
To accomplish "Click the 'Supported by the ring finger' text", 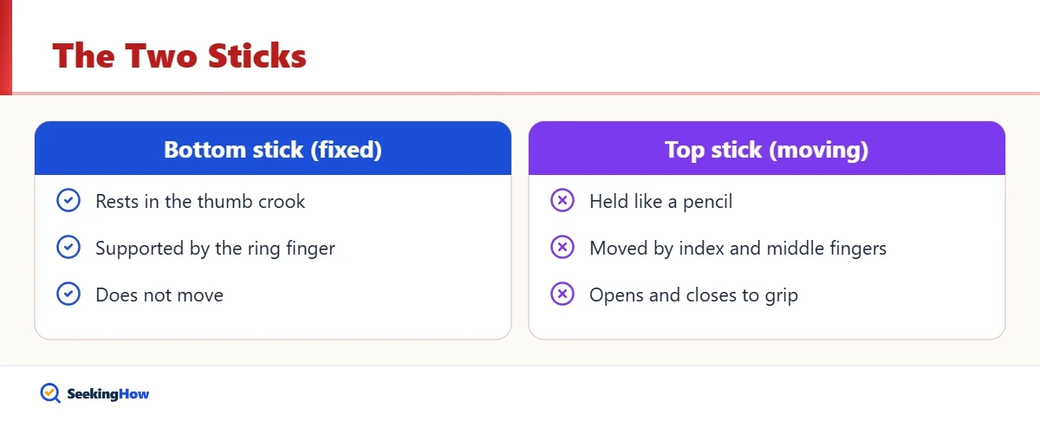I will coord(215,249).
